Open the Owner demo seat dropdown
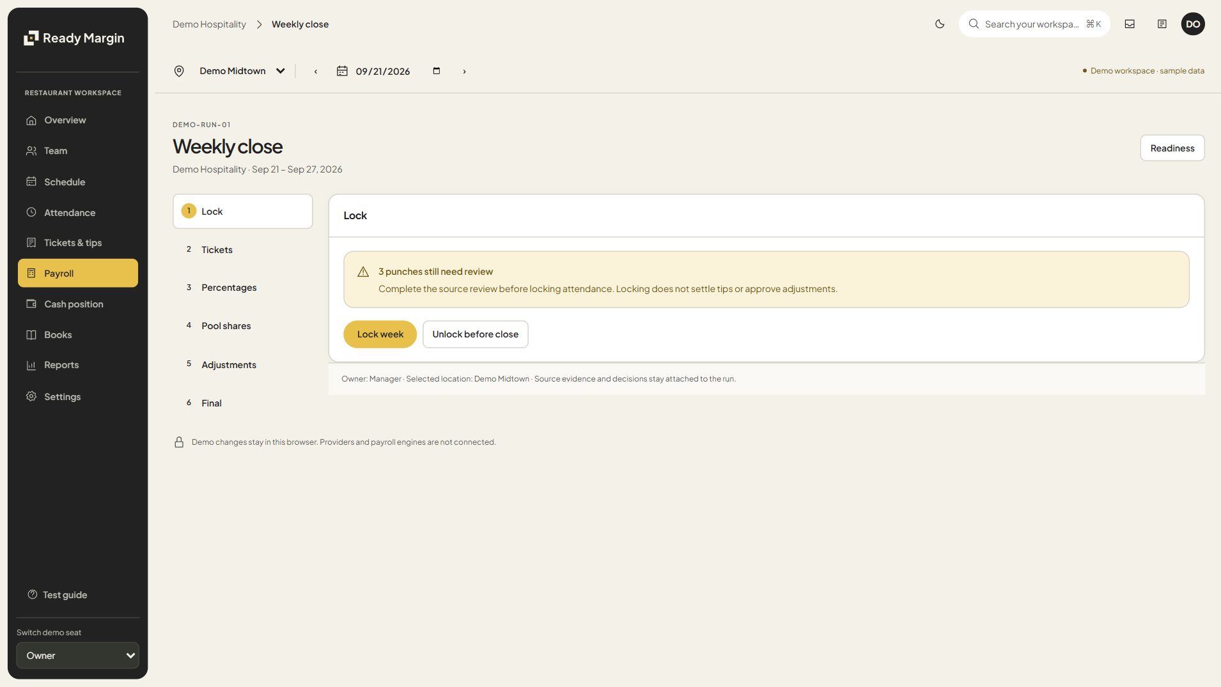 78,656
